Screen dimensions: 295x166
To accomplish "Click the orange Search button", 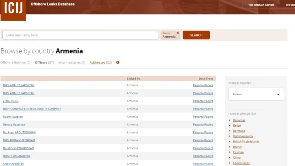I will (196, 35).
